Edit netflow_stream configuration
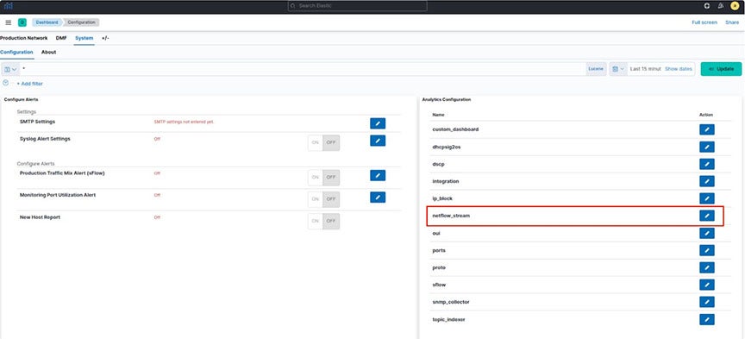Viewport: 745px width, 339px height. click(706, 216)
